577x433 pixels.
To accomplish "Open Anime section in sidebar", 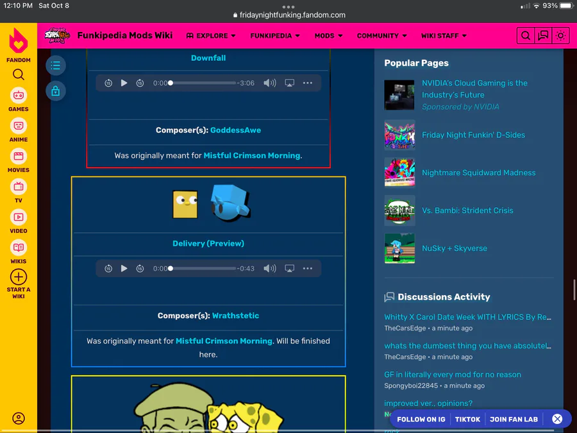I will pos(19,130).
